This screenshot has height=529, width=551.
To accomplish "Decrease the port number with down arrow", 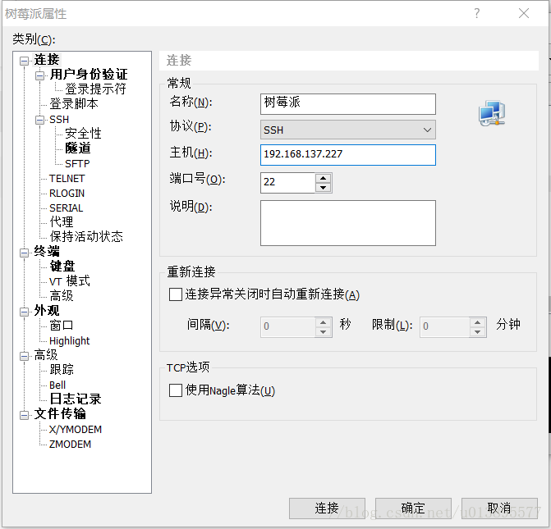I will click(x=323, y=188).
